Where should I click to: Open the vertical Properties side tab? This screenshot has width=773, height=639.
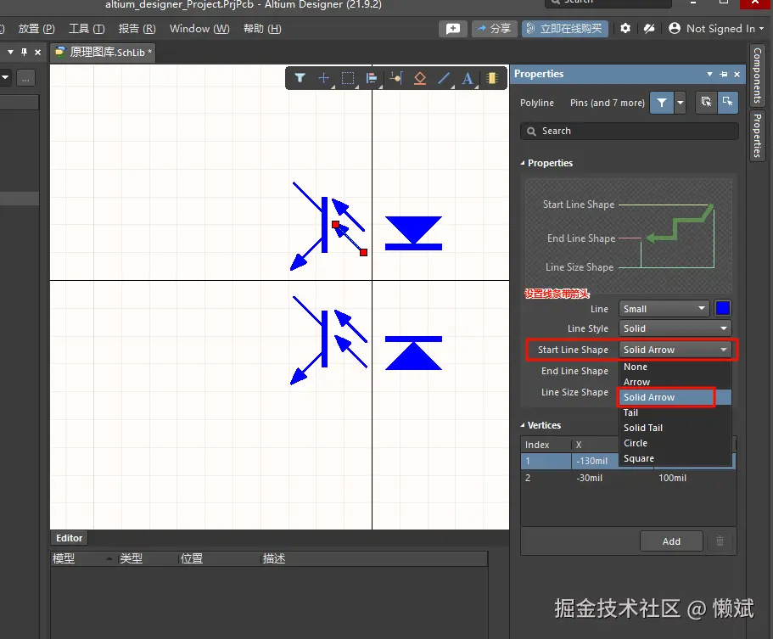(757, 136)
